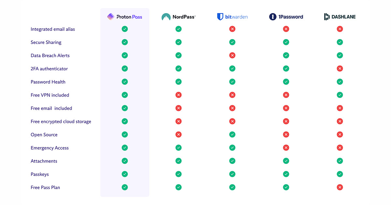Click the Secure Sharing feature label
This screenshot has height=205, width=391.
pyautogui.click(x=46, y=42)
